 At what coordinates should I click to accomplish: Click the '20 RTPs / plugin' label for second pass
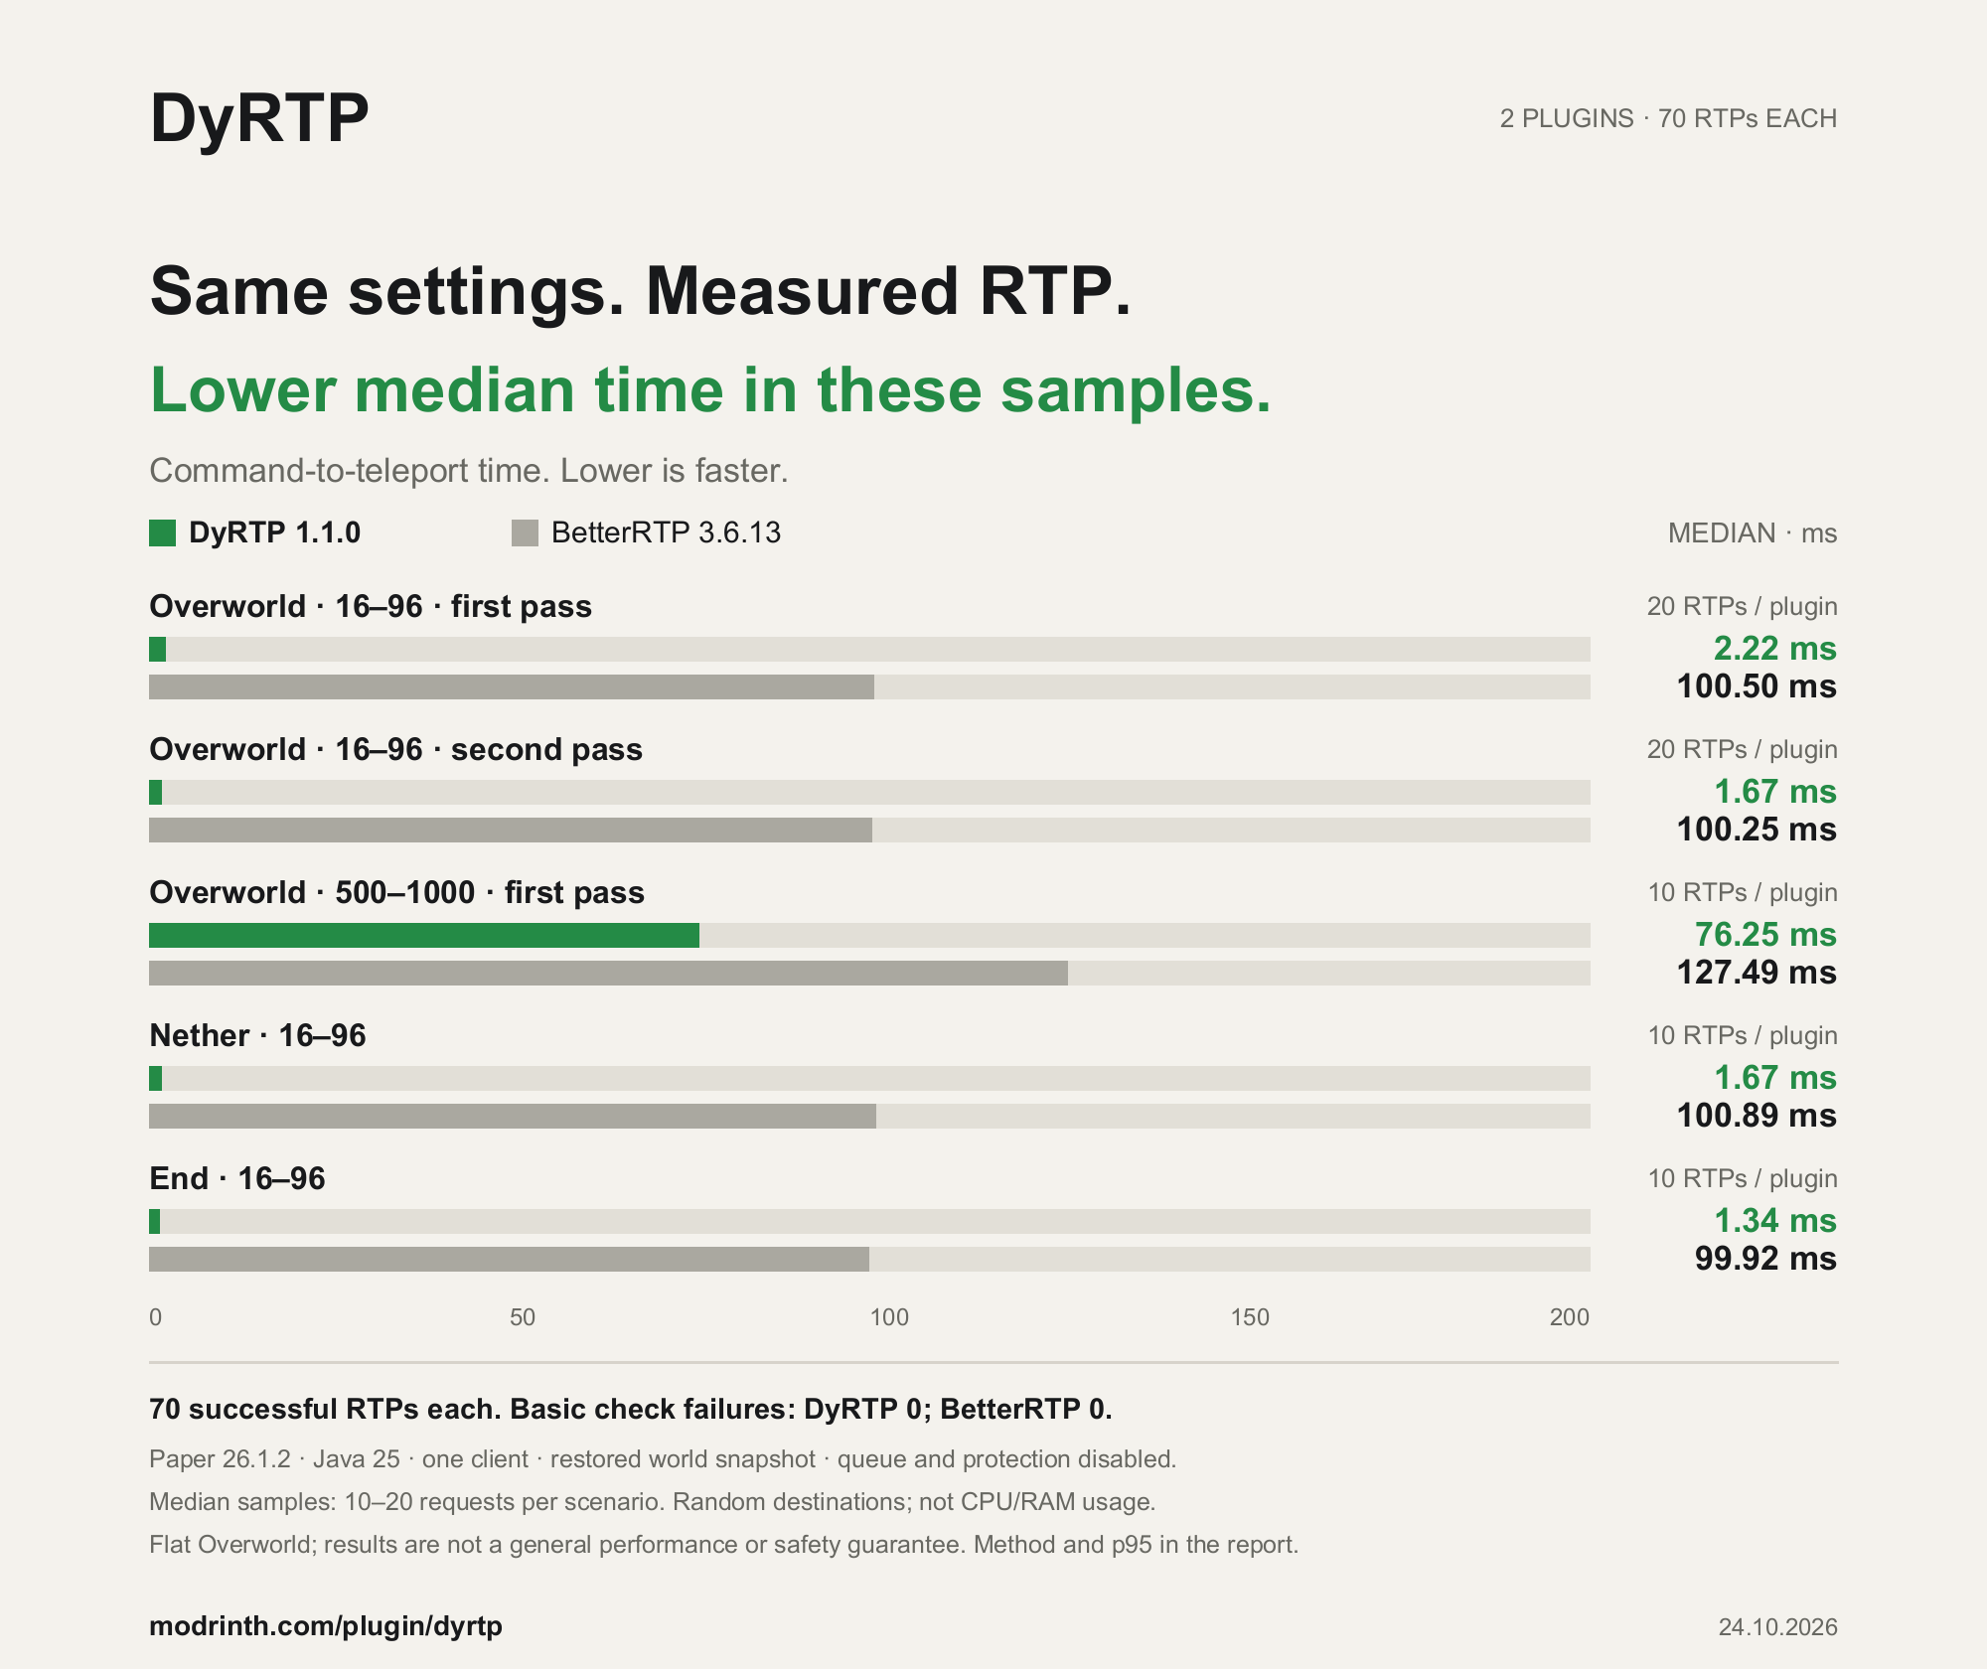point(1743,749)
